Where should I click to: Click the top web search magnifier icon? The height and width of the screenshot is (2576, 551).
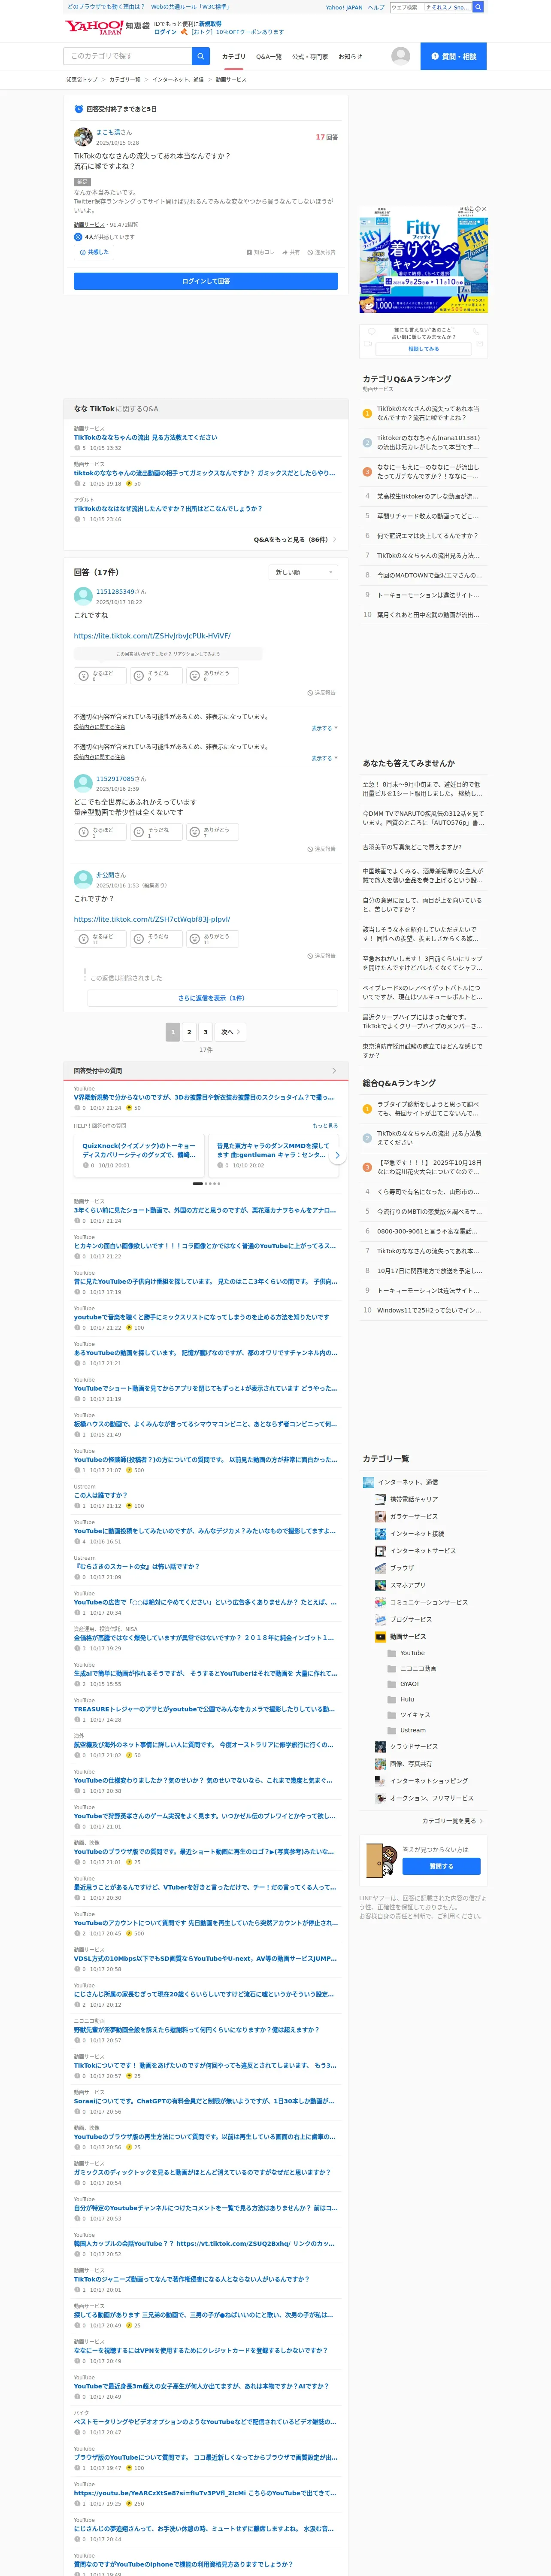tap(478, 7)
